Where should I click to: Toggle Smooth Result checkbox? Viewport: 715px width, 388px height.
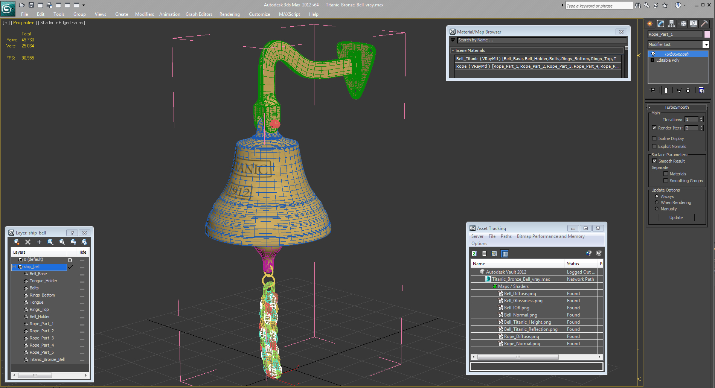pos(654,161)
